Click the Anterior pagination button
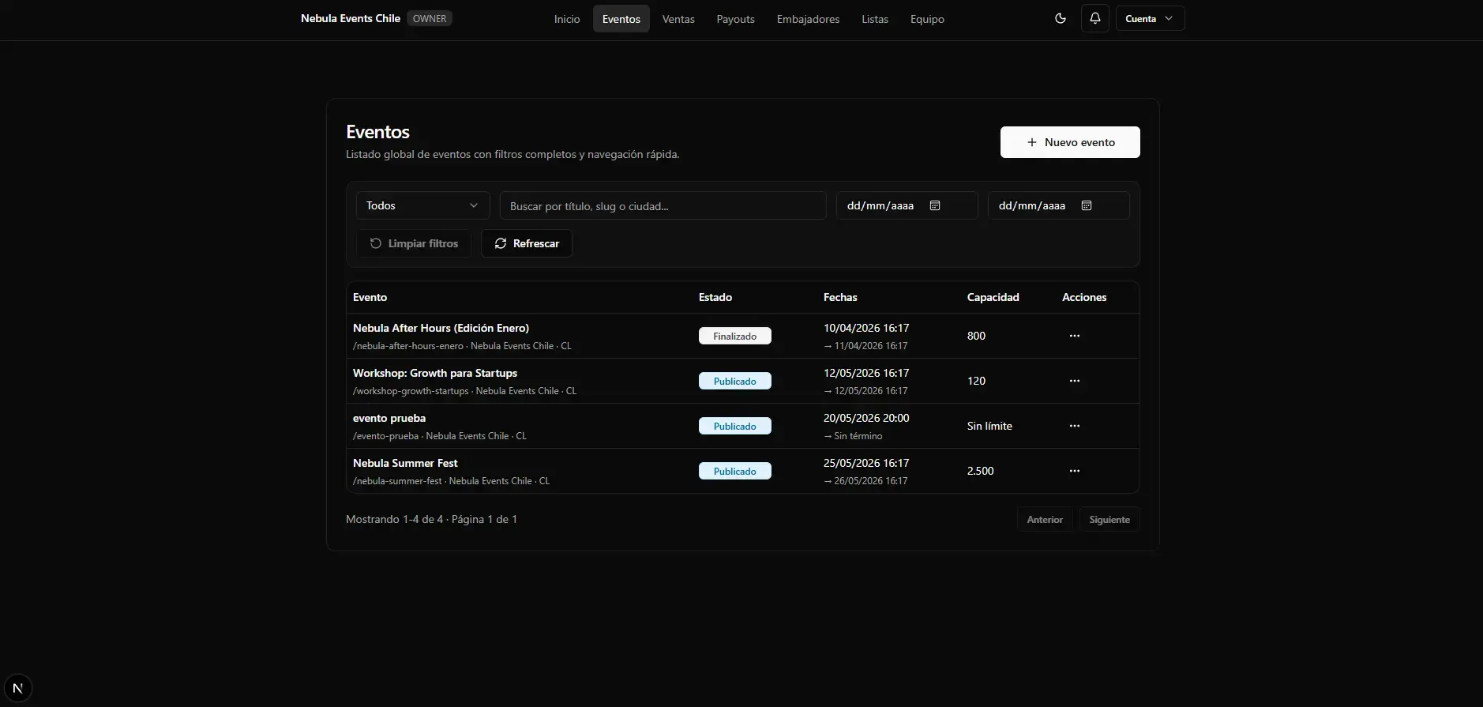The height and width of the screenshot is (707, 1483). click(x=1045, y=519)
